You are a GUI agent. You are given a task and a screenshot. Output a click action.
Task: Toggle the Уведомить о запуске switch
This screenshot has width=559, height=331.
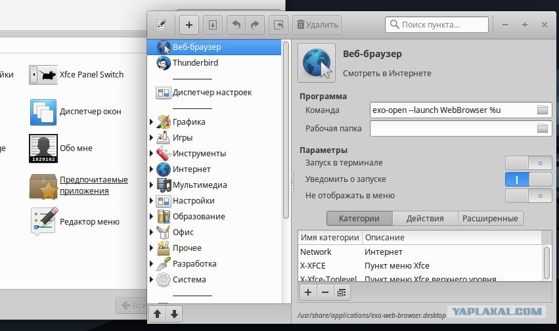(528, 179)
